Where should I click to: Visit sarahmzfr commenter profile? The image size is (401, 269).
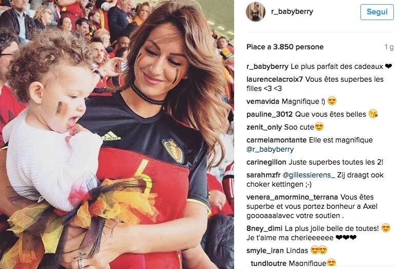click(x=263, y=175)
